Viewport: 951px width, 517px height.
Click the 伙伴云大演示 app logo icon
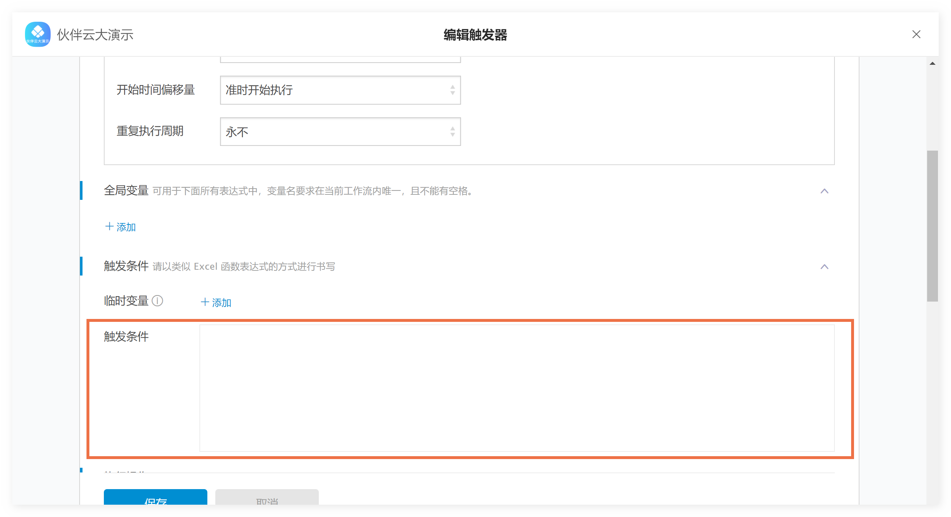click(x=38, y=34)
